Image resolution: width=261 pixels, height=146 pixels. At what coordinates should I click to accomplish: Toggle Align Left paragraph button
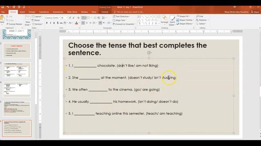(x=83, y=23)
